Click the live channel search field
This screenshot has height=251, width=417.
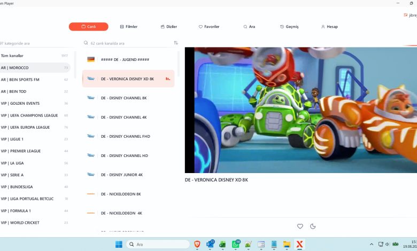pos(130,43)
